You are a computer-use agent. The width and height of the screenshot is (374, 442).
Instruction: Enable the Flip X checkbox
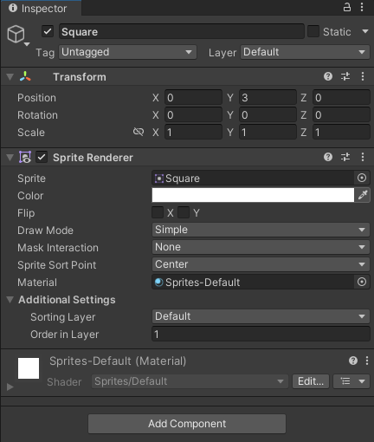tap(158, 212)
